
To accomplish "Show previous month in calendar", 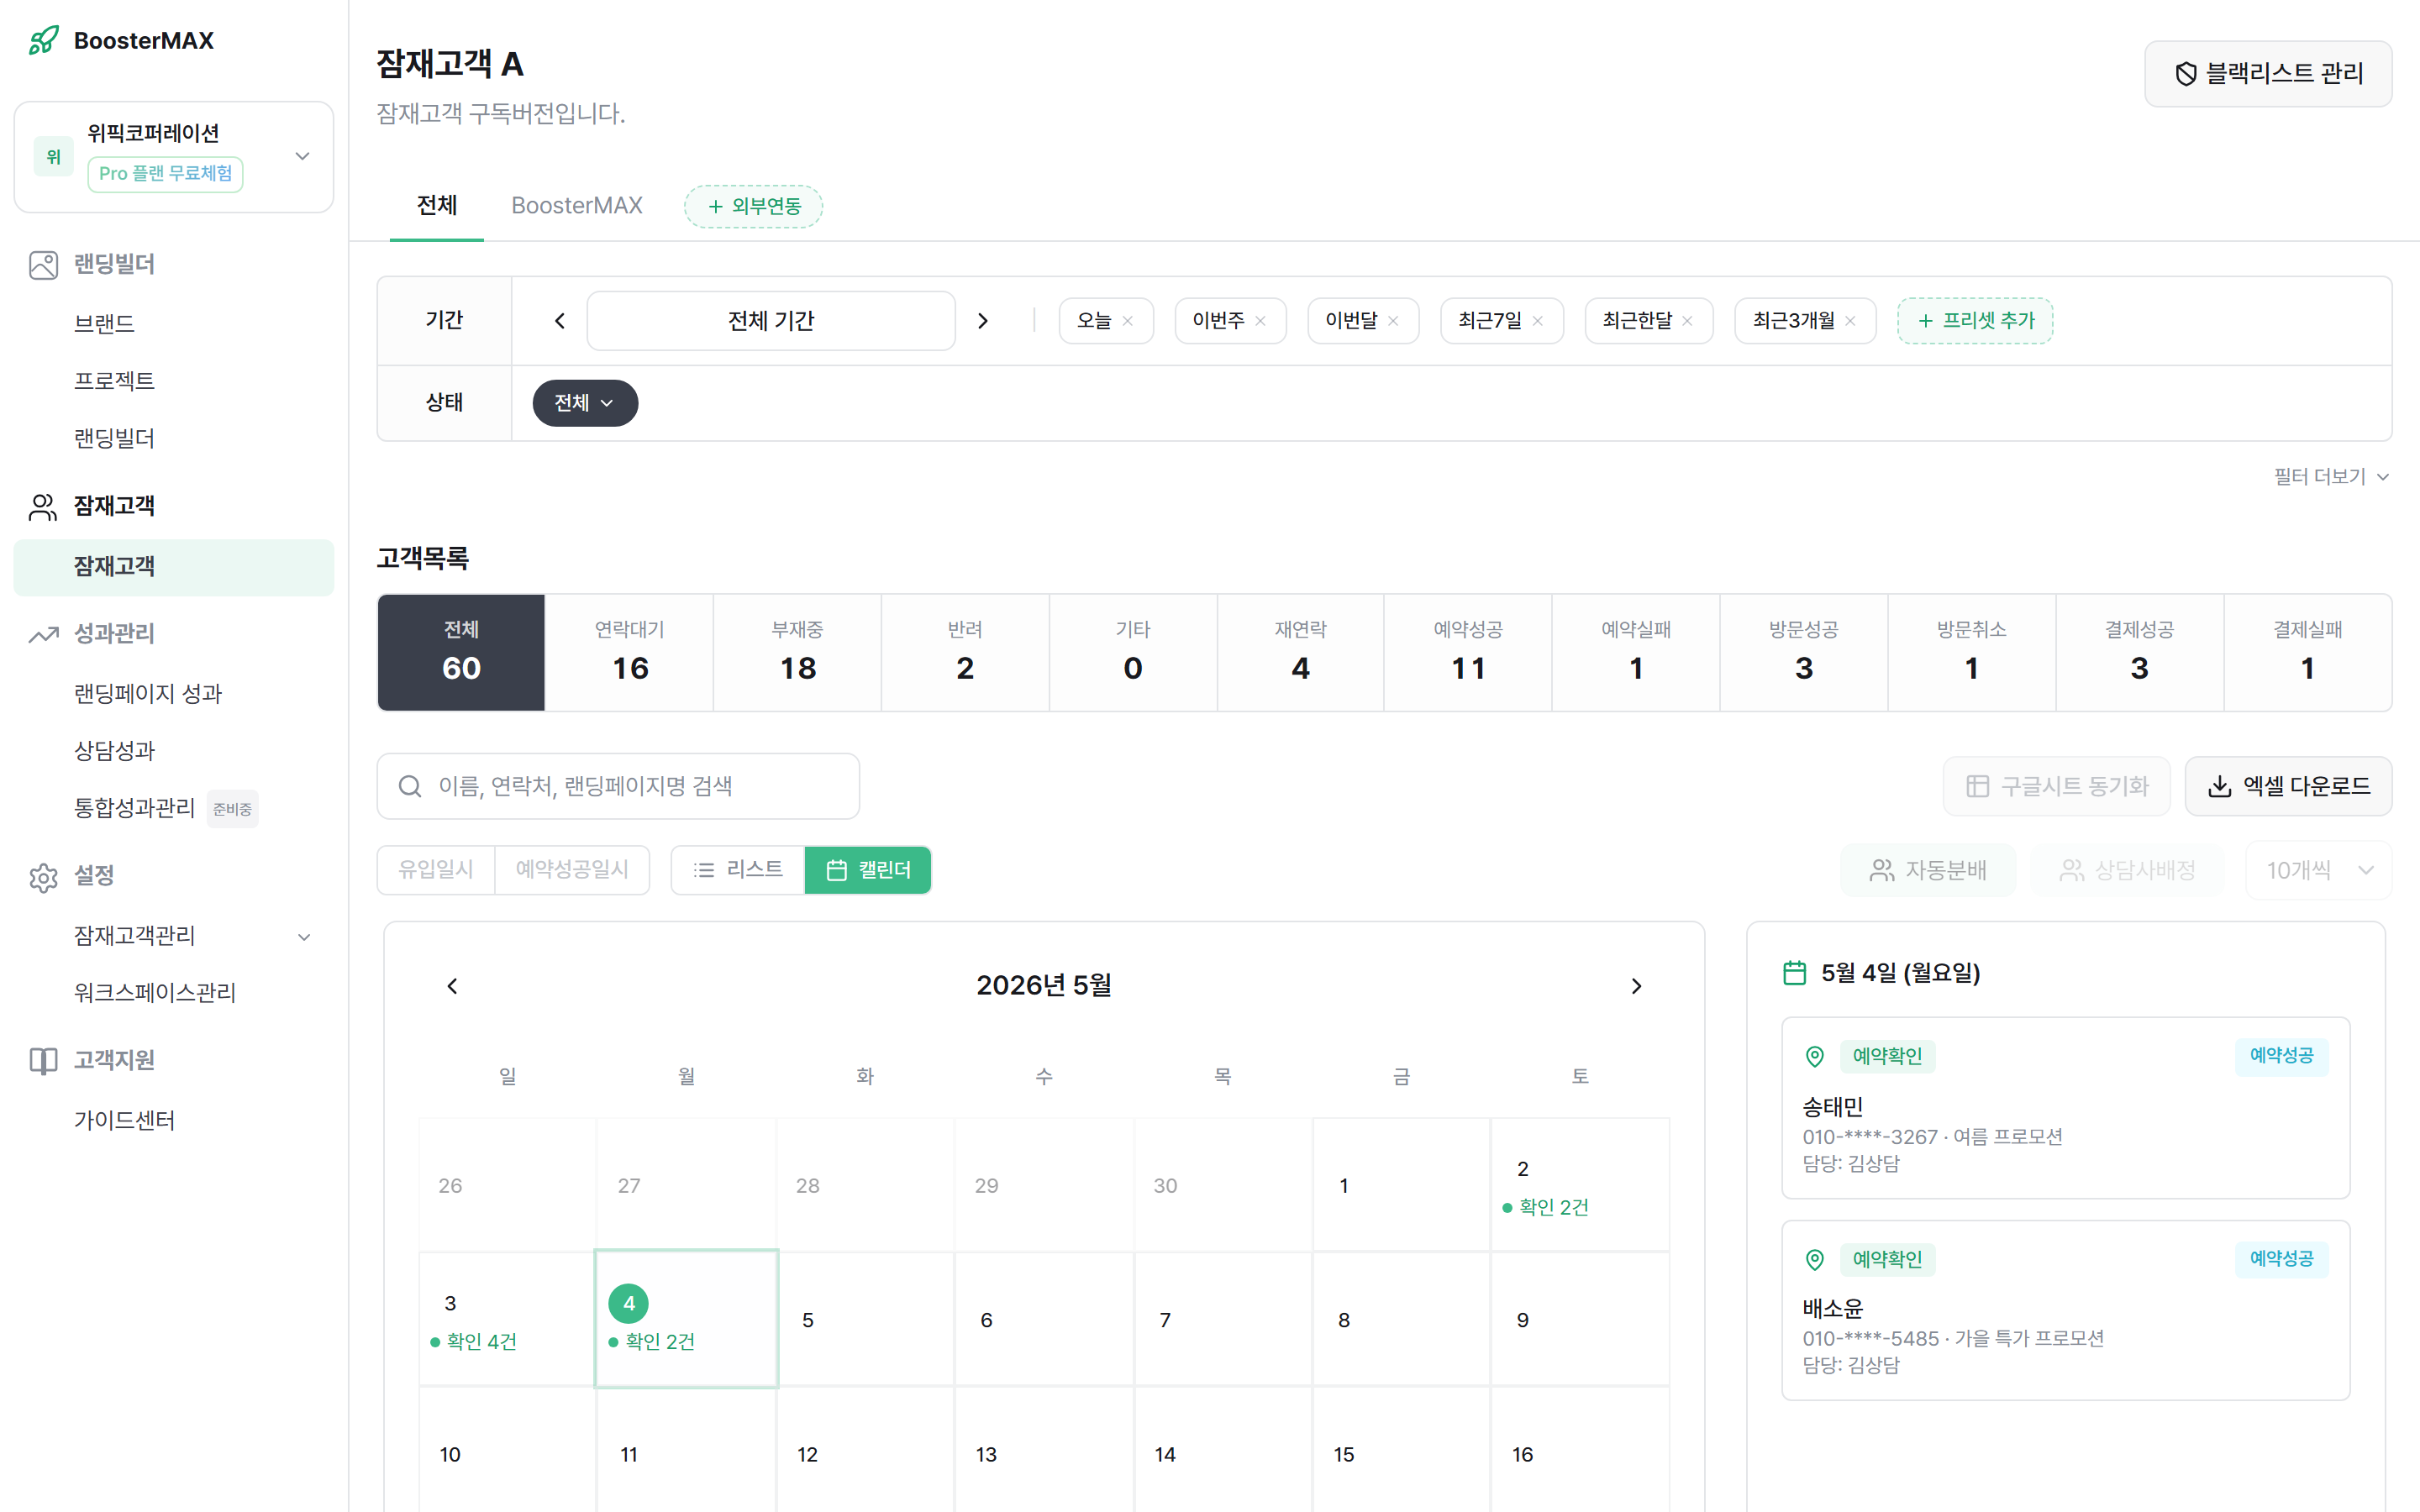I will [452, 986].
